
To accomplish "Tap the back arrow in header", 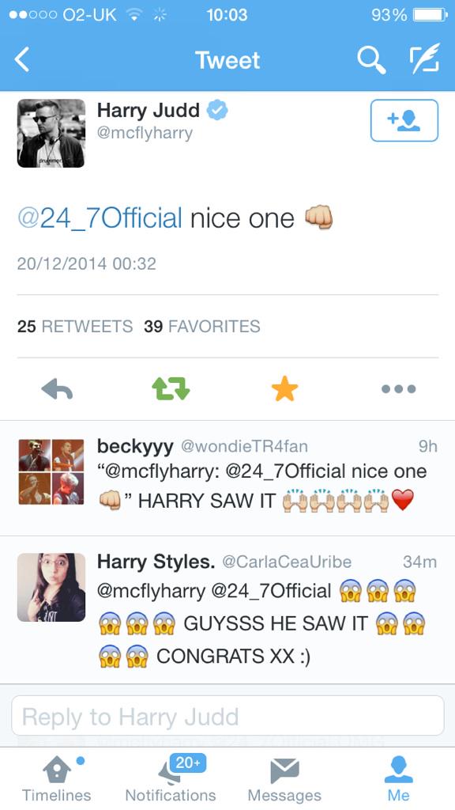I will point(23,60).
